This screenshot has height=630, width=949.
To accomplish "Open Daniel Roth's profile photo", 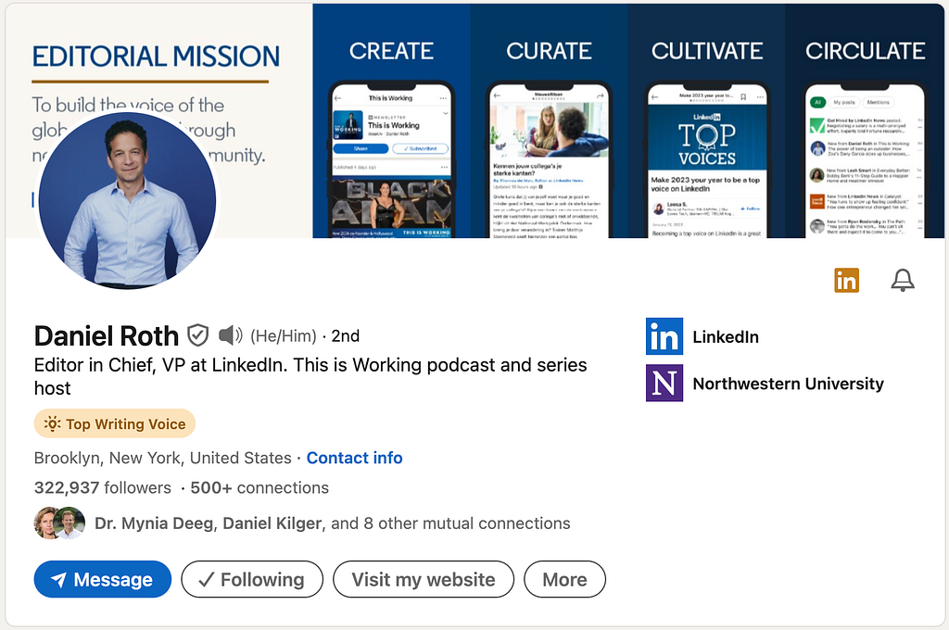I will coord(127,200).
